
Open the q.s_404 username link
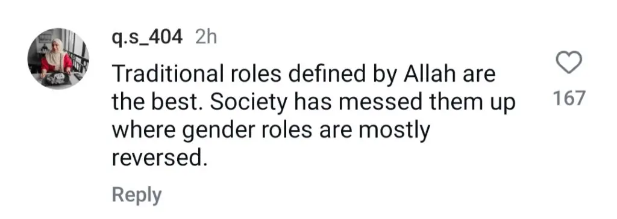pyautogui.click(x=147, y=38)
